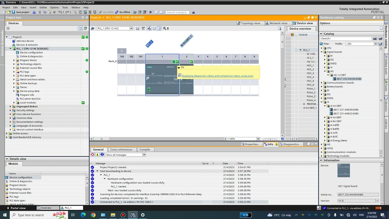This screenshot has height=219, width=389.
Task: Click the Search in project field
Action: pyautogui.click(x=177, y=12)
